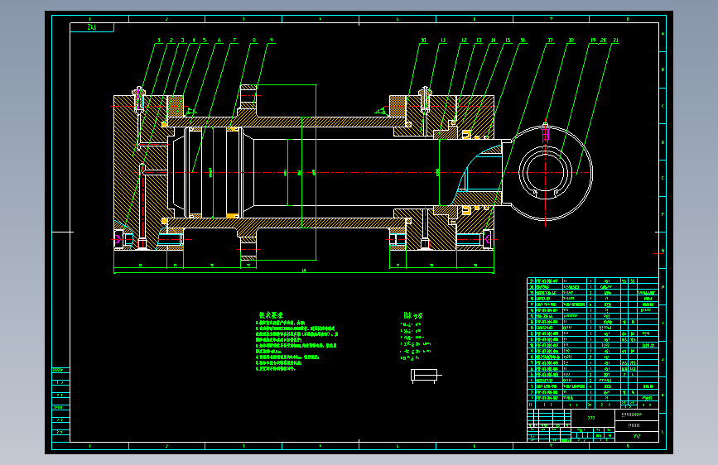Screen dimensions: 718x465
Task: Select part callout number 7
Action: coord(234,41)
